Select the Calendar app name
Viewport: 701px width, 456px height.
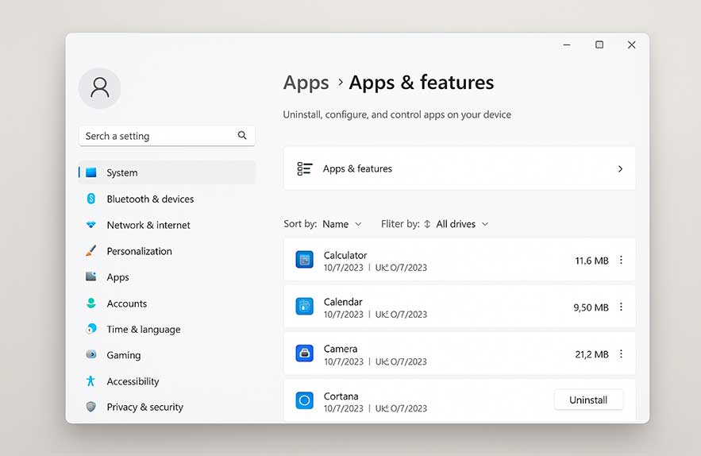tap(343, 302)
